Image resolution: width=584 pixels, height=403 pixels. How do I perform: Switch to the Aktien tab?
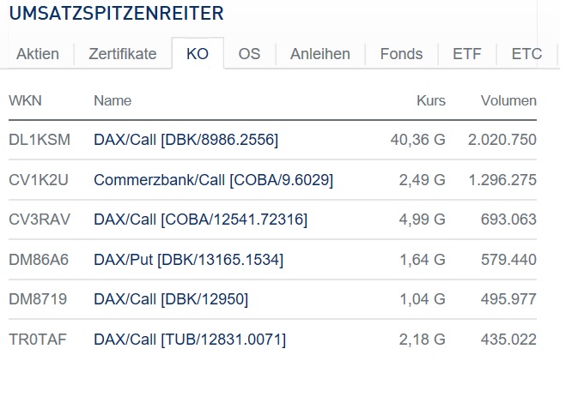[38, 54]
